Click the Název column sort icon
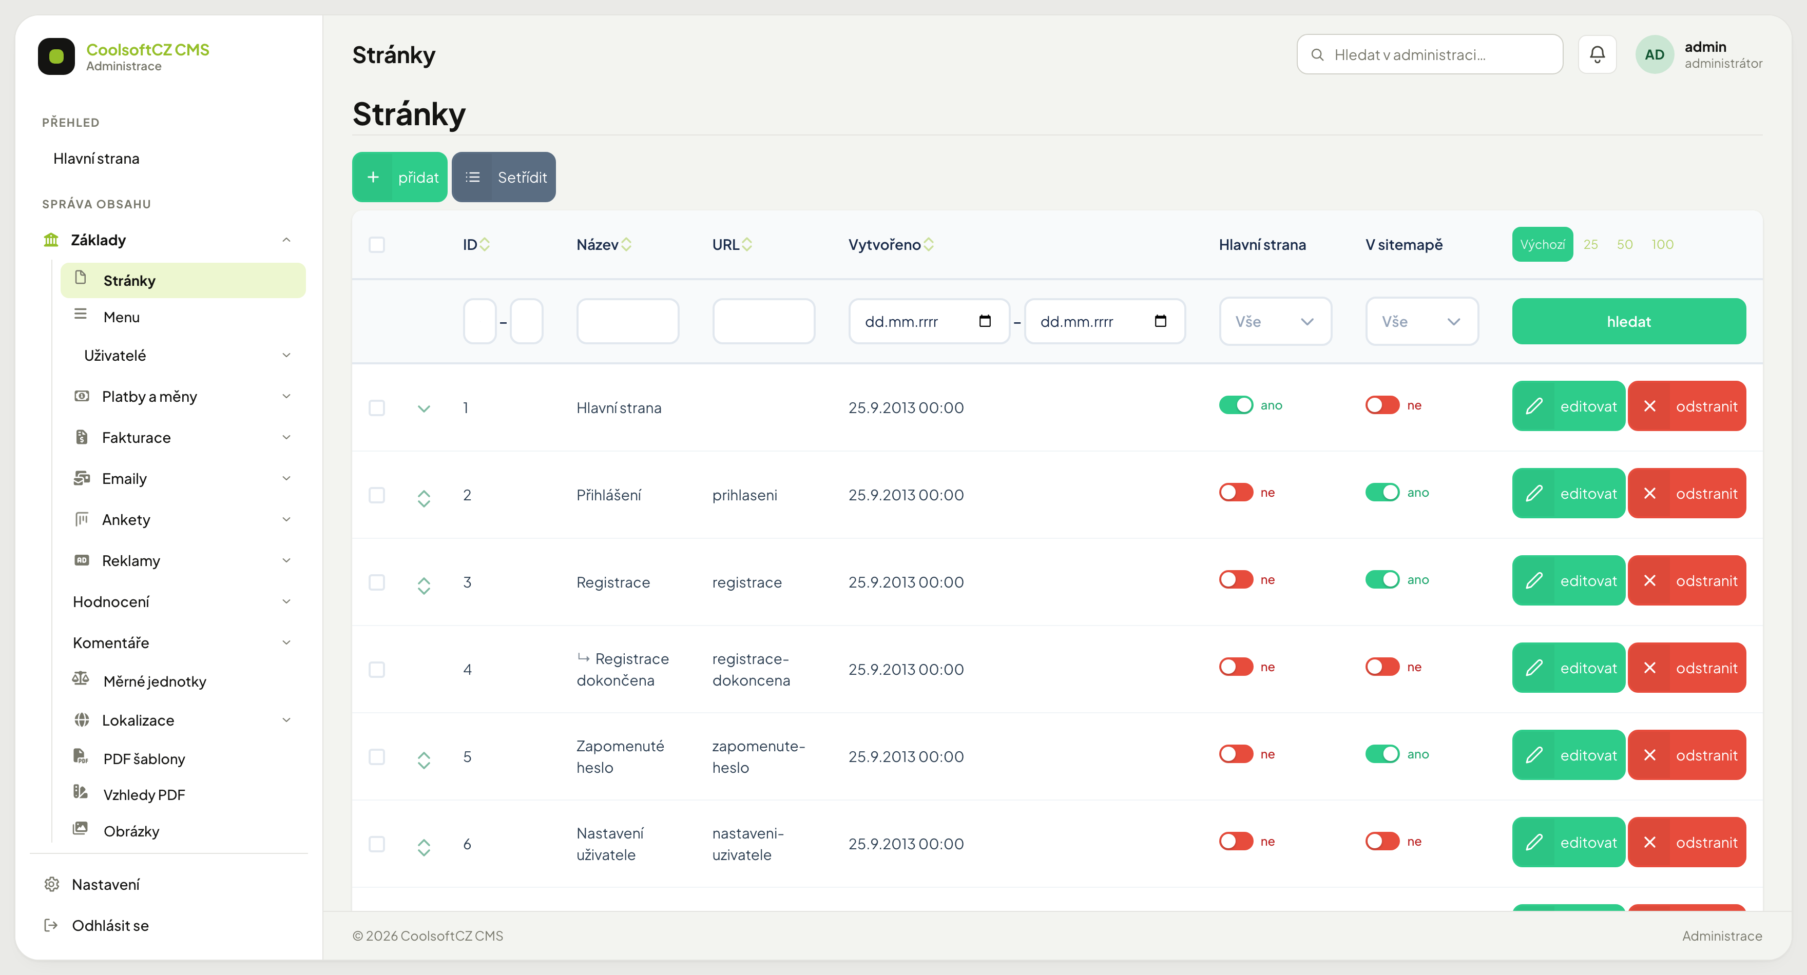The height and width of the screenshot is (975, 1807). point(626,244)
